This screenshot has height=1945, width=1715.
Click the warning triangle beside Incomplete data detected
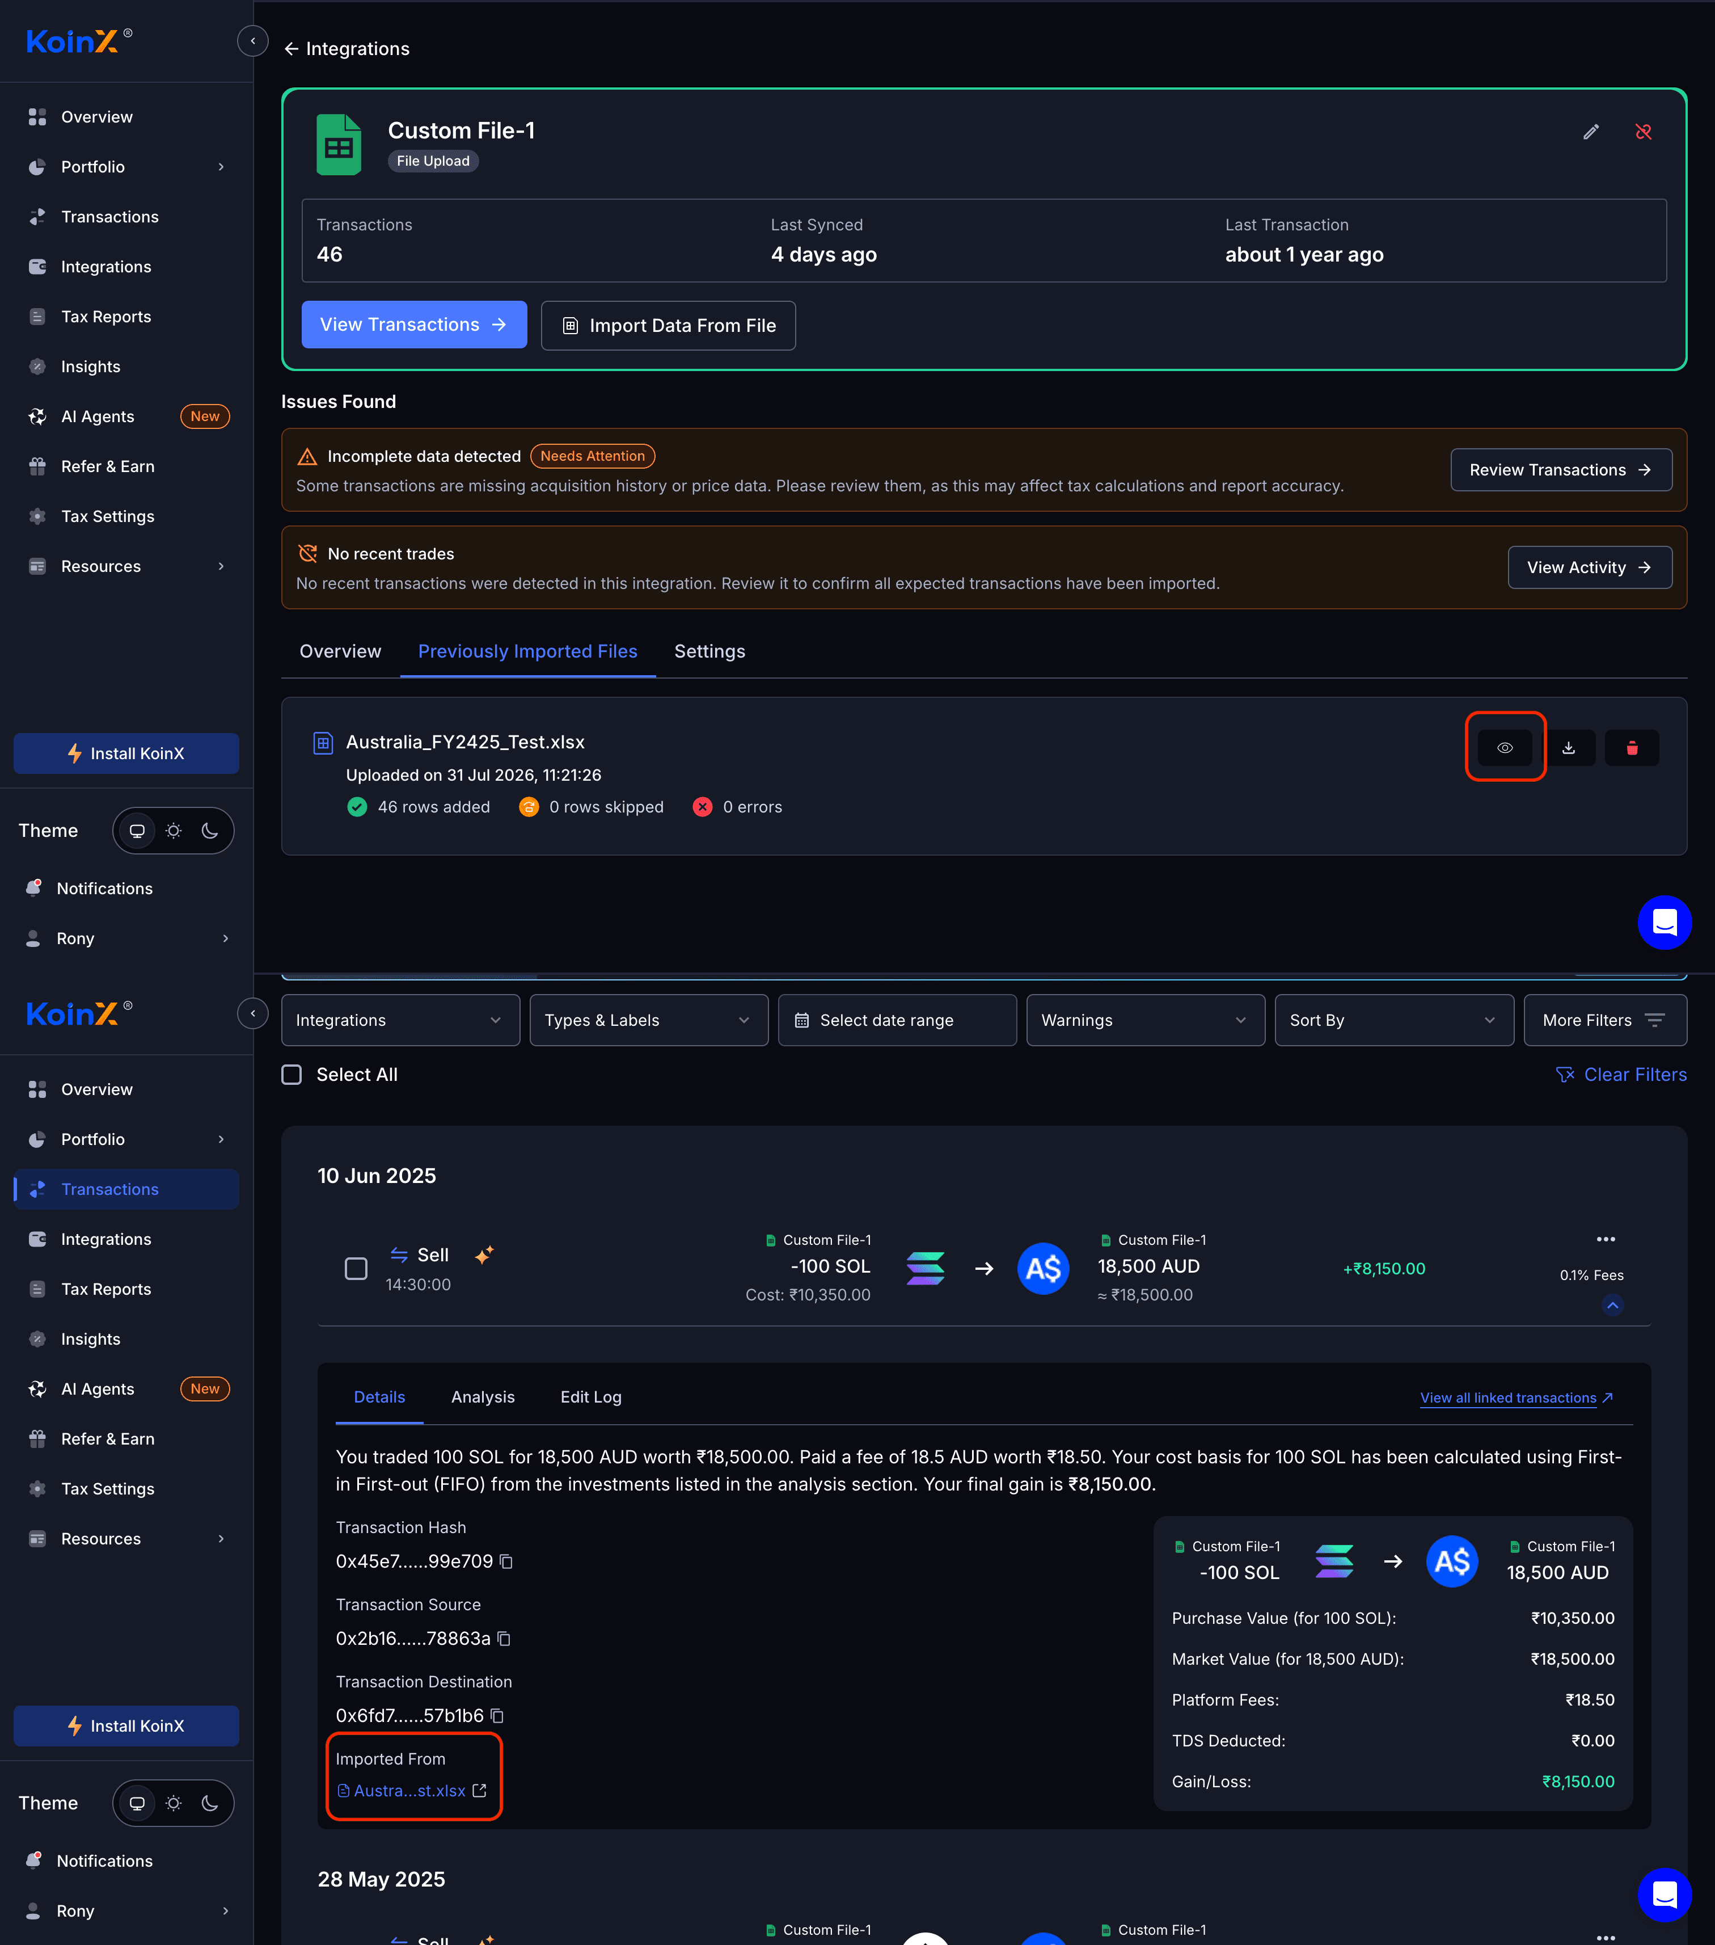tap(307, 457)
